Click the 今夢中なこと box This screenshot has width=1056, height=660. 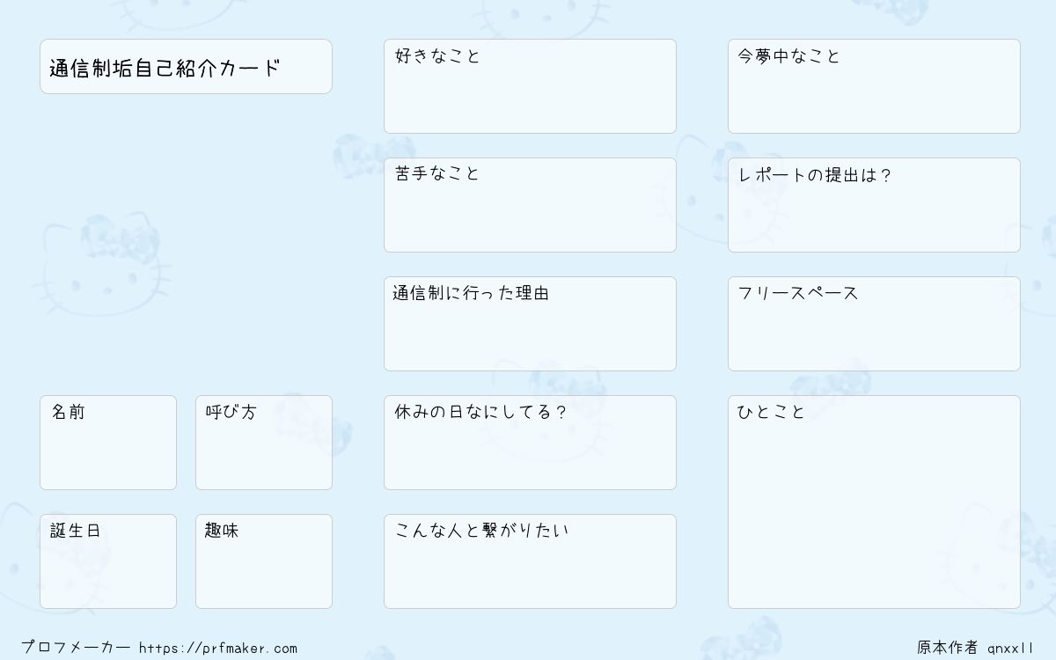click(x=874, y=86)
